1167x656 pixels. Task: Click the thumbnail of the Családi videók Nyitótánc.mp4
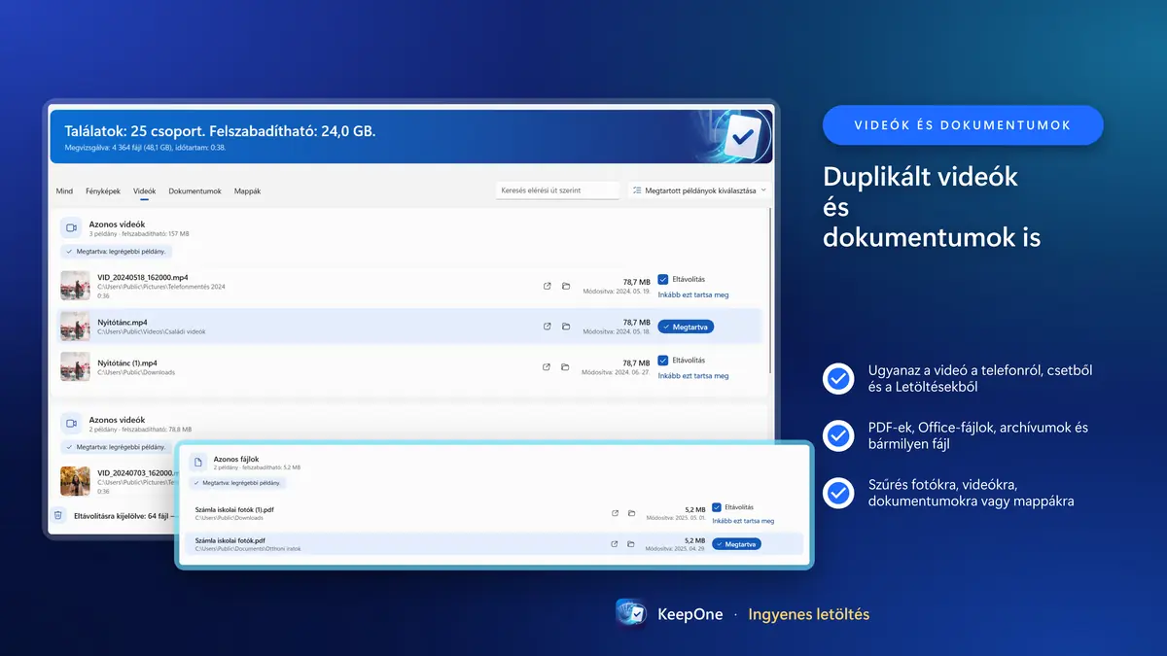point(75,327)
